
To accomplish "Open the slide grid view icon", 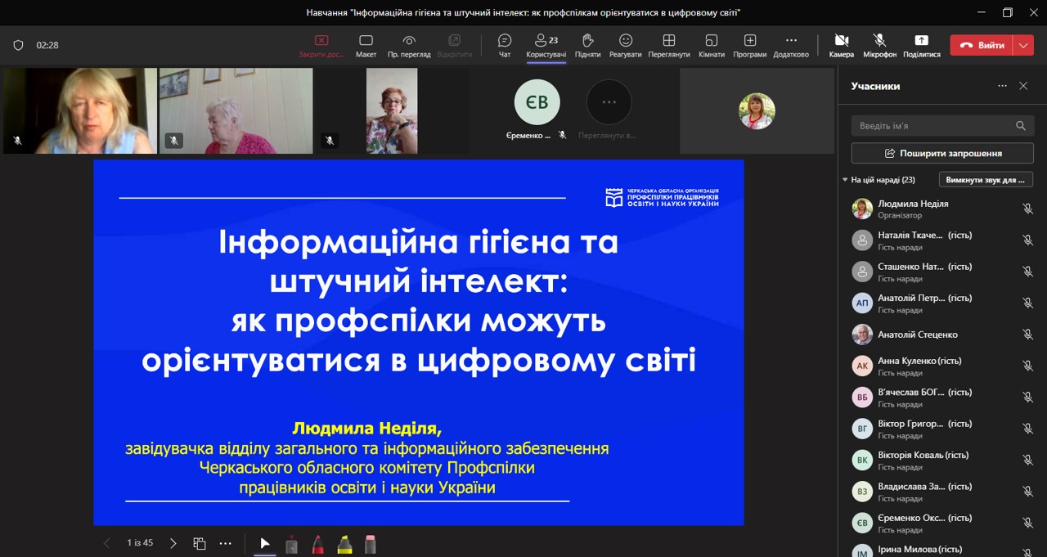I will (199, 543).
